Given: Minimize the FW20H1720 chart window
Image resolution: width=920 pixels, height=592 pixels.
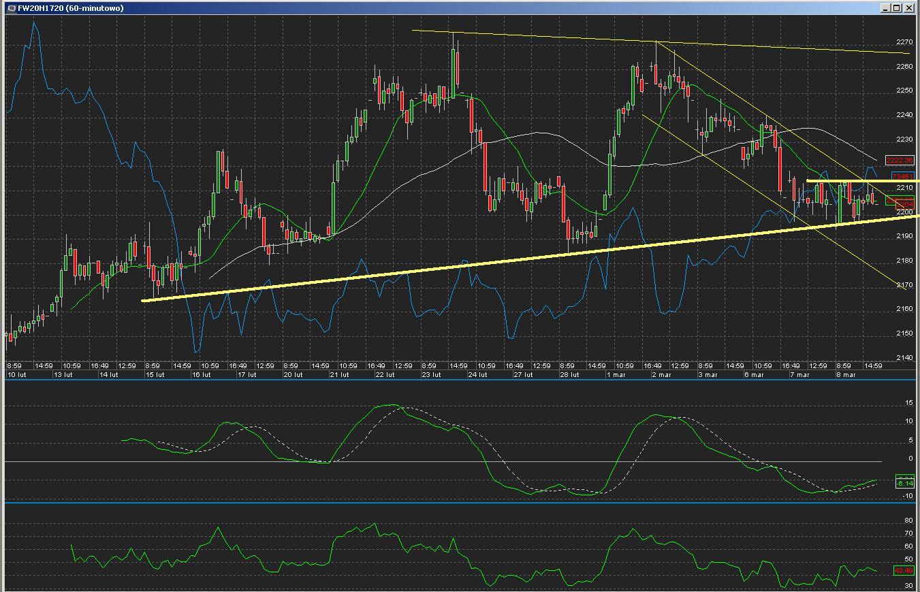Looking at the screenshot, I should pyautogui.click(x=885, y=8).
